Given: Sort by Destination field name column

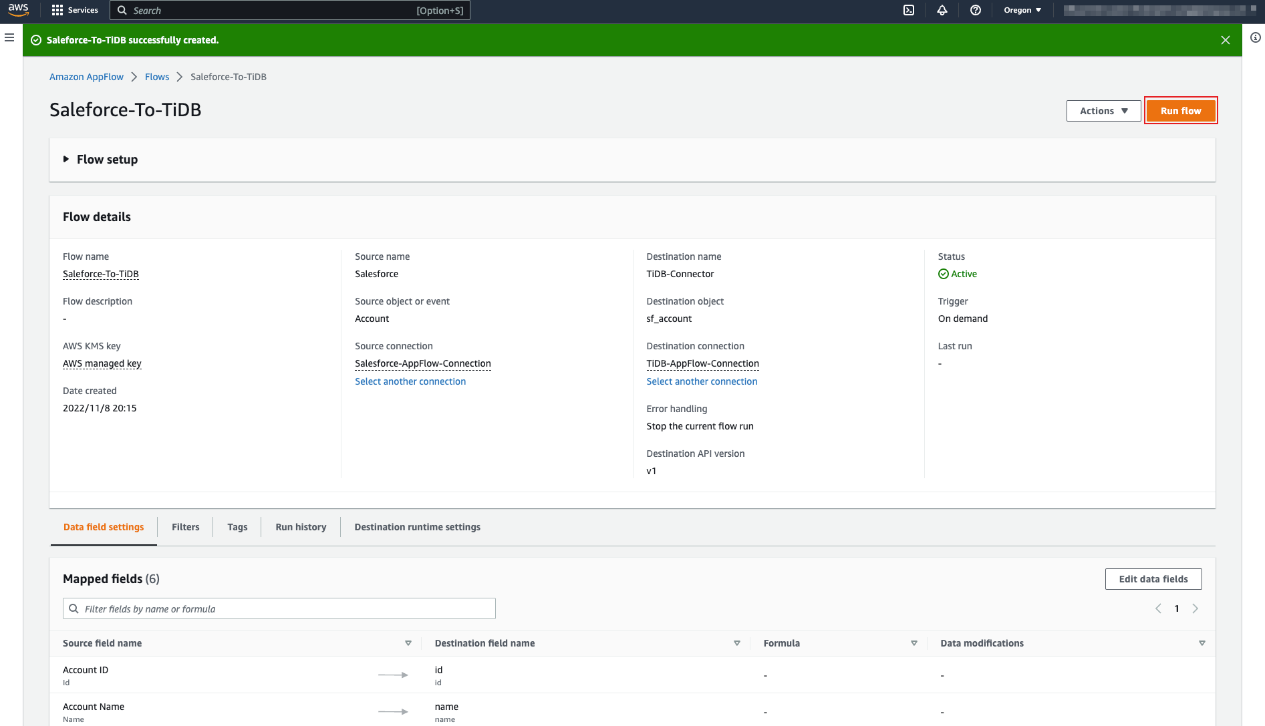Looking at the screenshot, I should 736,643.
